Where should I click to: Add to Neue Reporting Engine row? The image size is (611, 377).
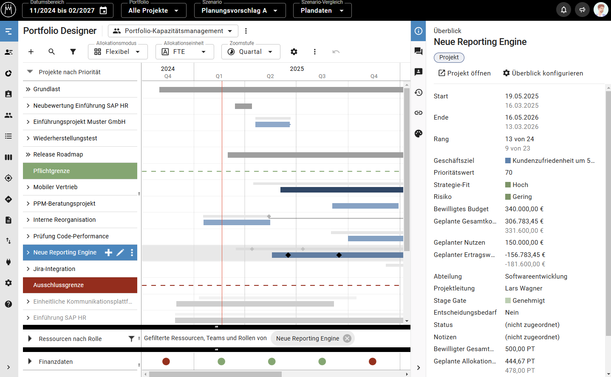tap(108, 253)
